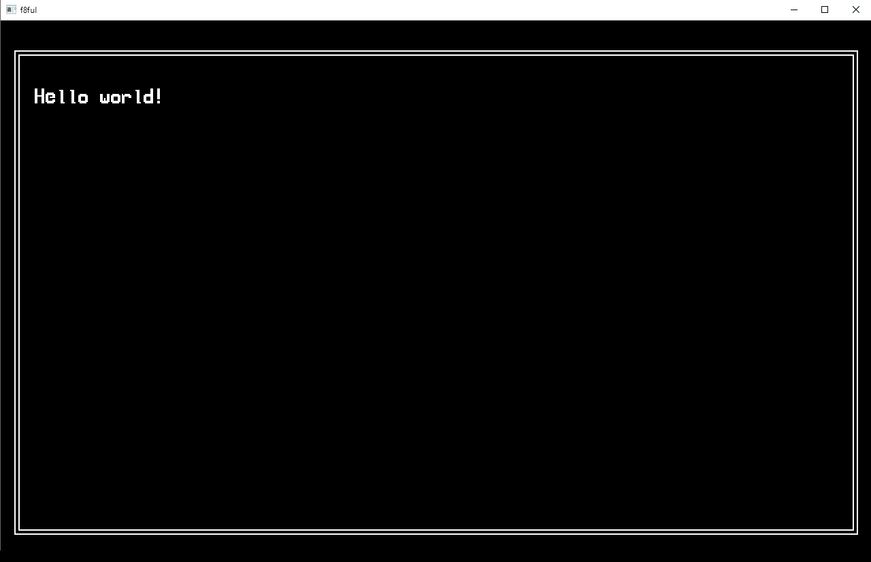The height and width of the screenshot is (562, 871).
Task: Click the letter "w" in "world!"
Action: 105,99
